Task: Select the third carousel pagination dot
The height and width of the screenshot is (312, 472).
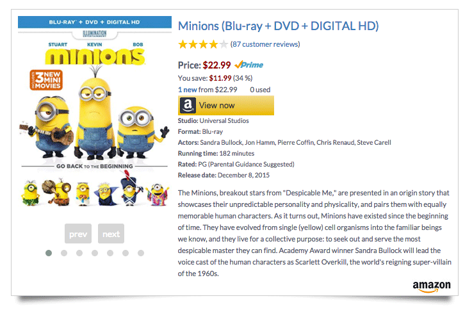Action: coord(79,253)
